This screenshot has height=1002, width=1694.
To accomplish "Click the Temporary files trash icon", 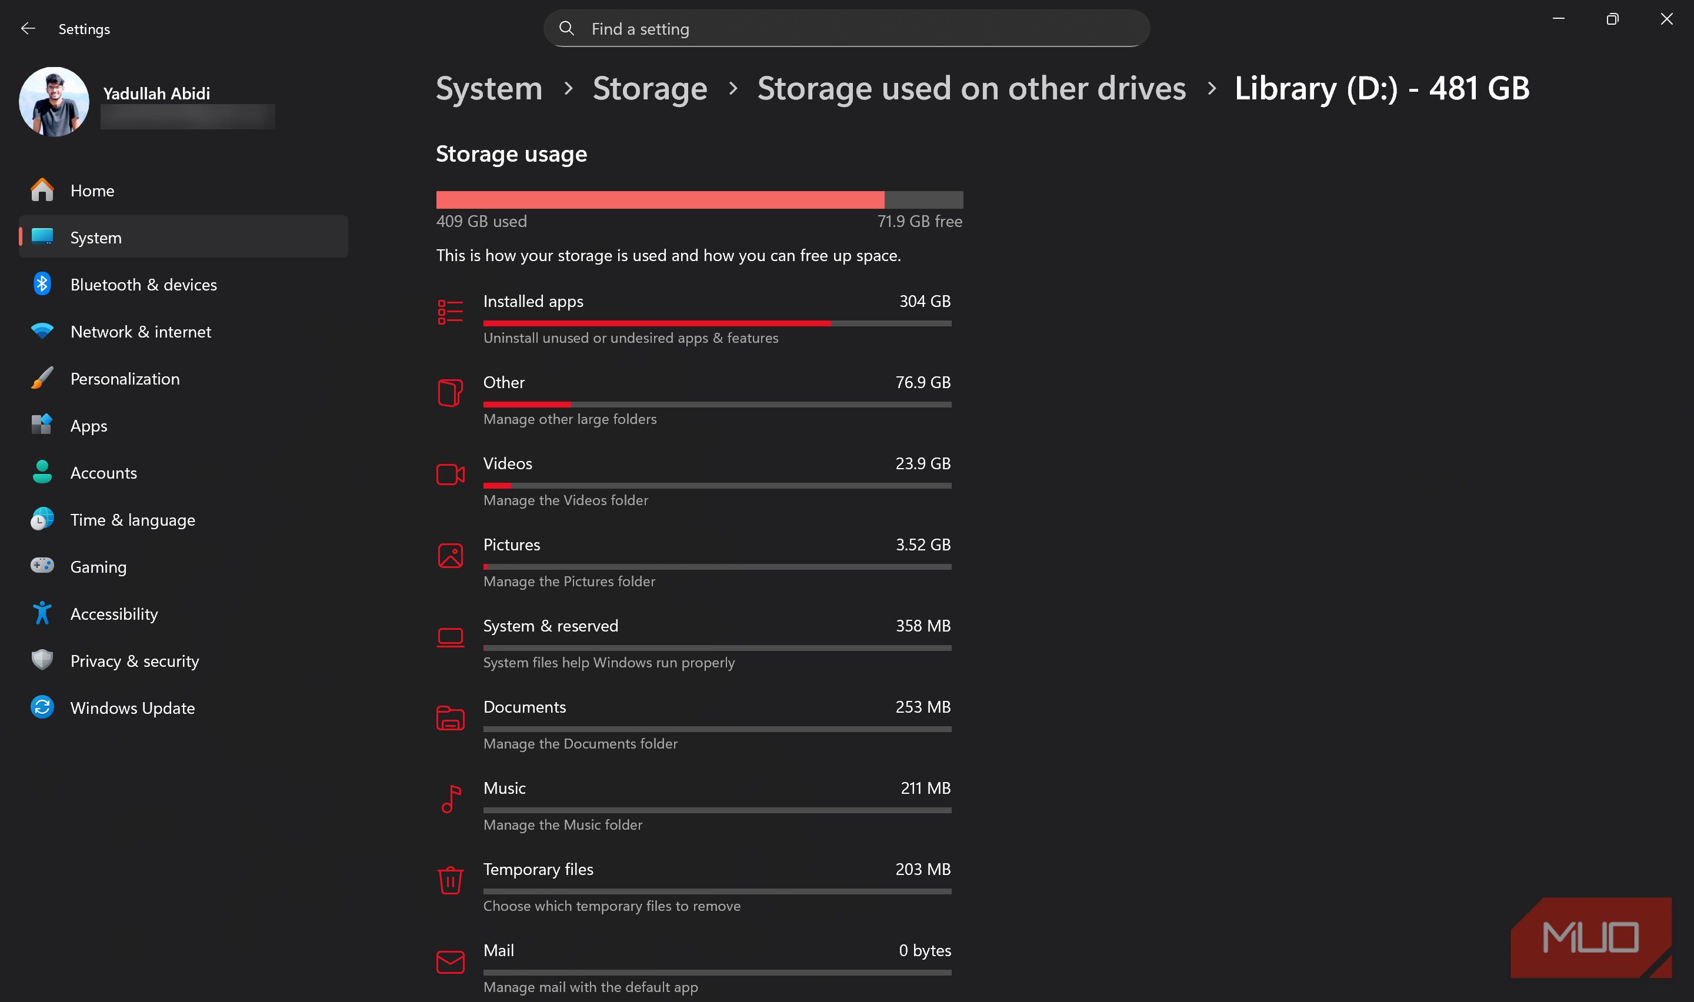I will (451, 880).
